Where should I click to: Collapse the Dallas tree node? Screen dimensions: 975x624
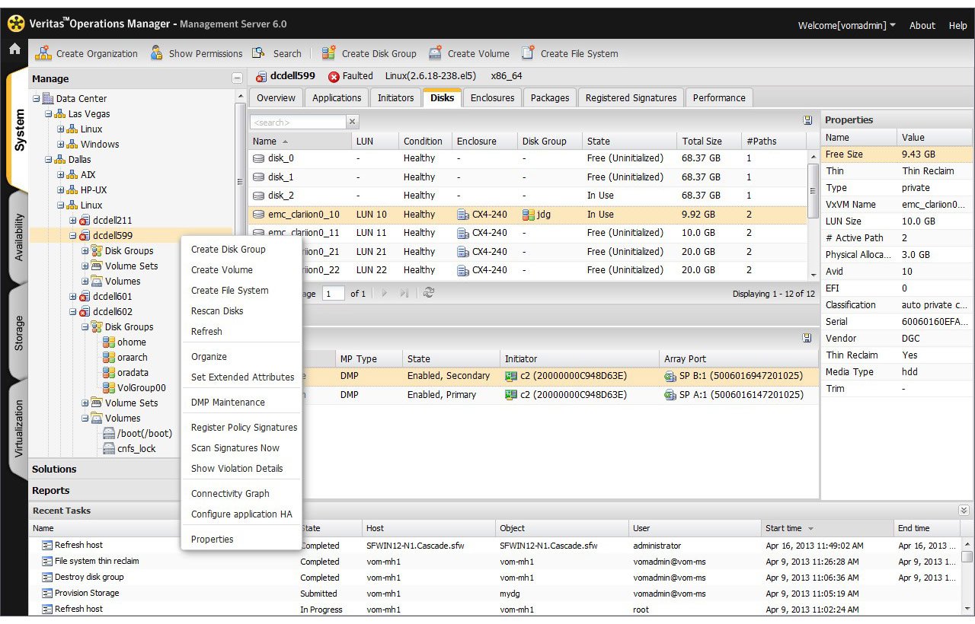pos(49,160)
